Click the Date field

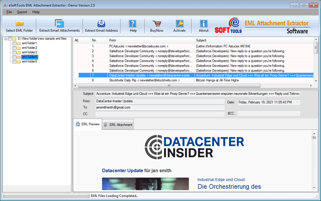coord(269,102)
